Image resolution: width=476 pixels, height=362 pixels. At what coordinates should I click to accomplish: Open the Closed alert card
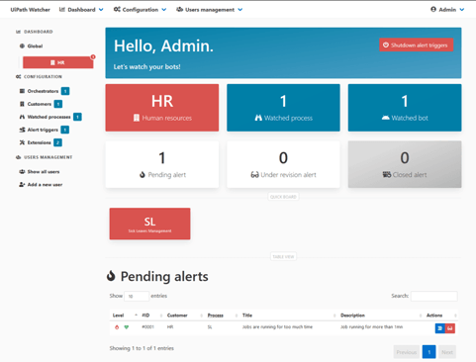tap(405, 164)
